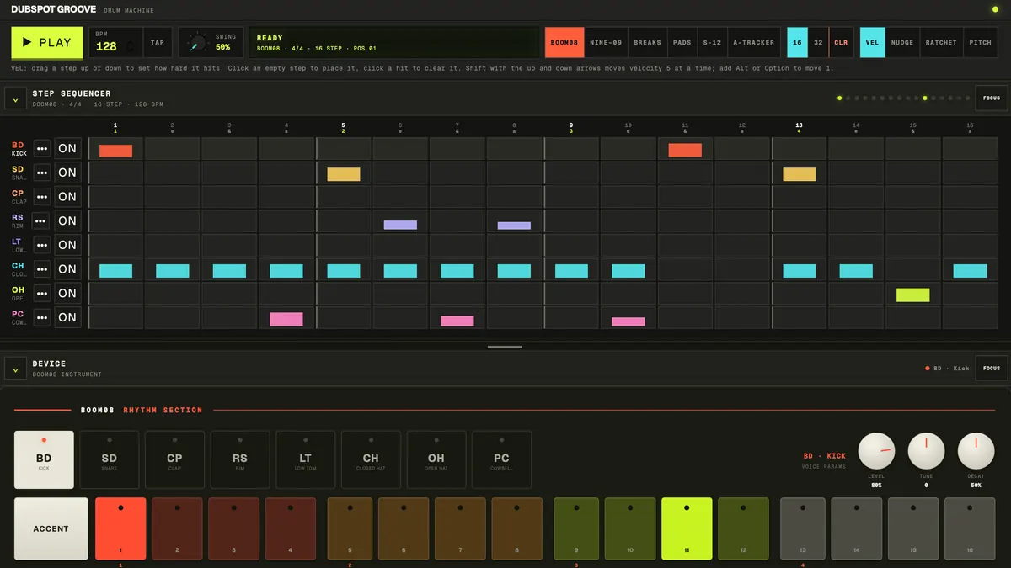Viewport: 1011px width, 568px height.
Task: Open options menu for PC Cowbell track
Action: pyautogui.click(x=41, y=317)
